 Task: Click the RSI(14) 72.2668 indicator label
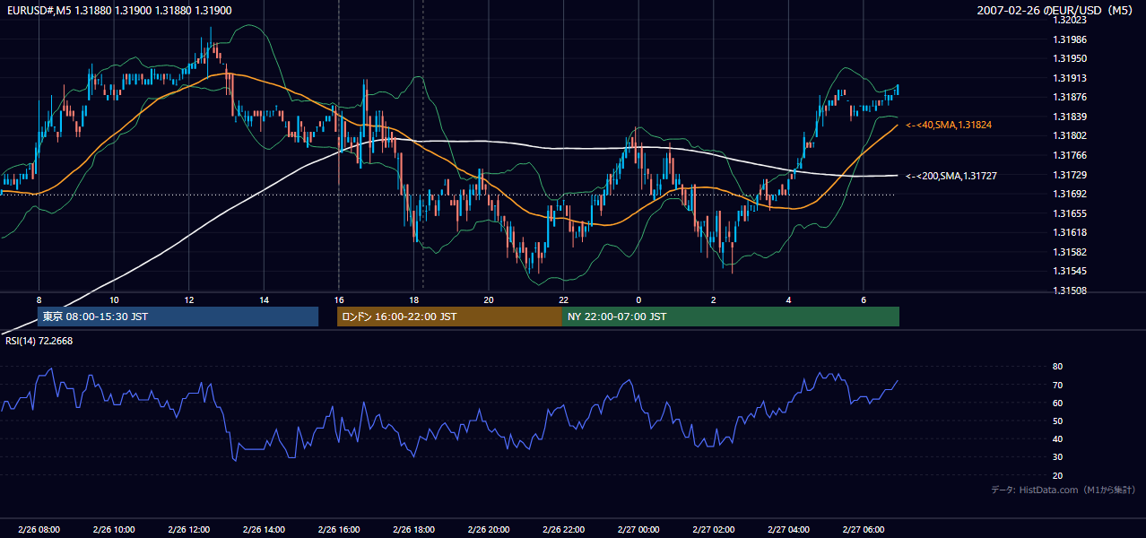(x=39, y=341)
